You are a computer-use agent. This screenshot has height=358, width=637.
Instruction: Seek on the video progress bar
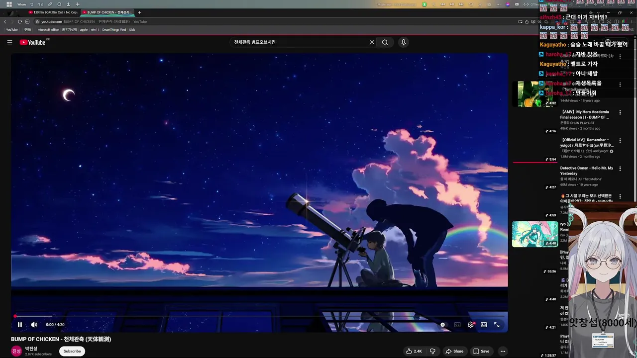click(259, 316)
